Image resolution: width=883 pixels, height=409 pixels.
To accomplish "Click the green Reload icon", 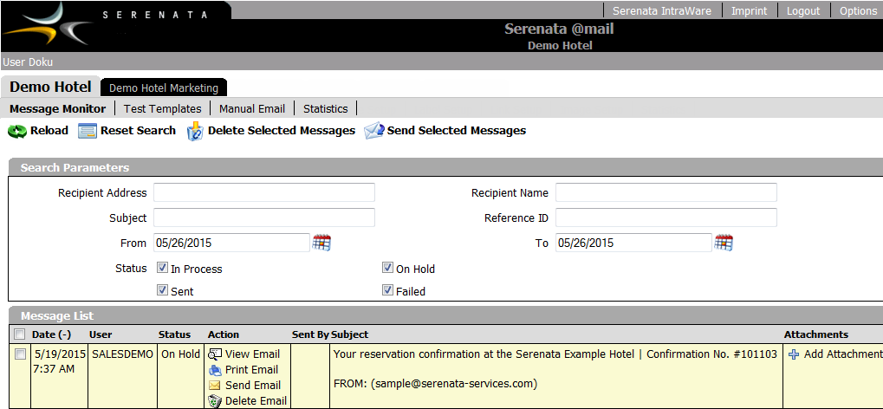I will coord(17,131).
